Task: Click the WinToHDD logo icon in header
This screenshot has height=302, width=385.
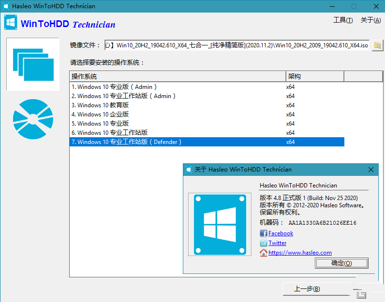Action: pyautogui.click(x=11, y=23)
